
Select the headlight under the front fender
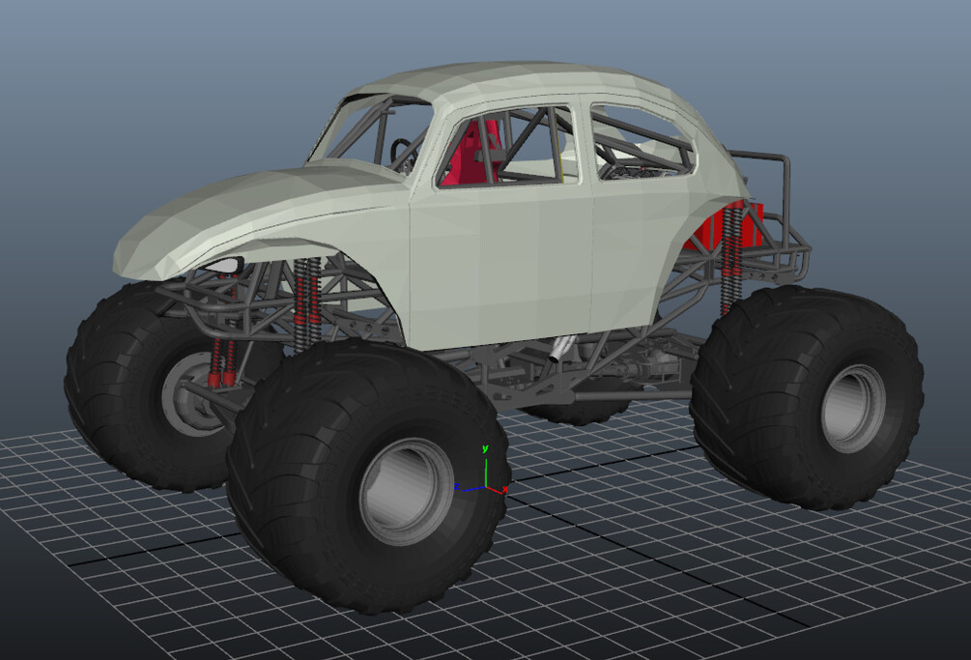(x=227, y=265)
